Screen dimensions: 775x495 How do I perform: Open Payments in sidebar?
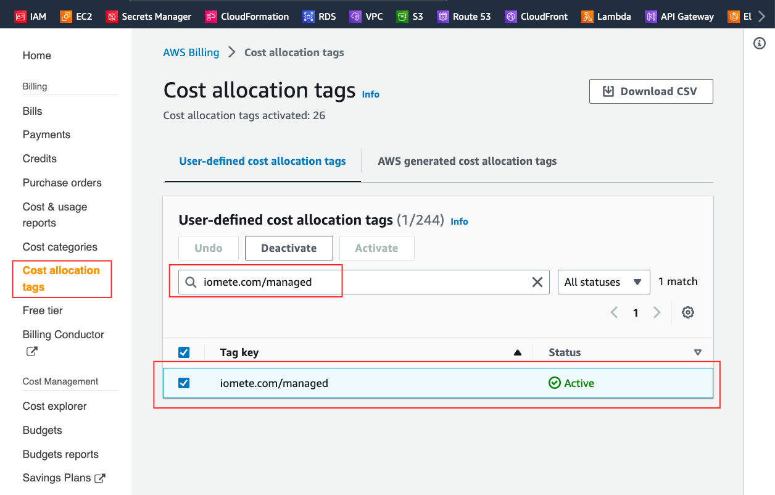coord(46,135)
